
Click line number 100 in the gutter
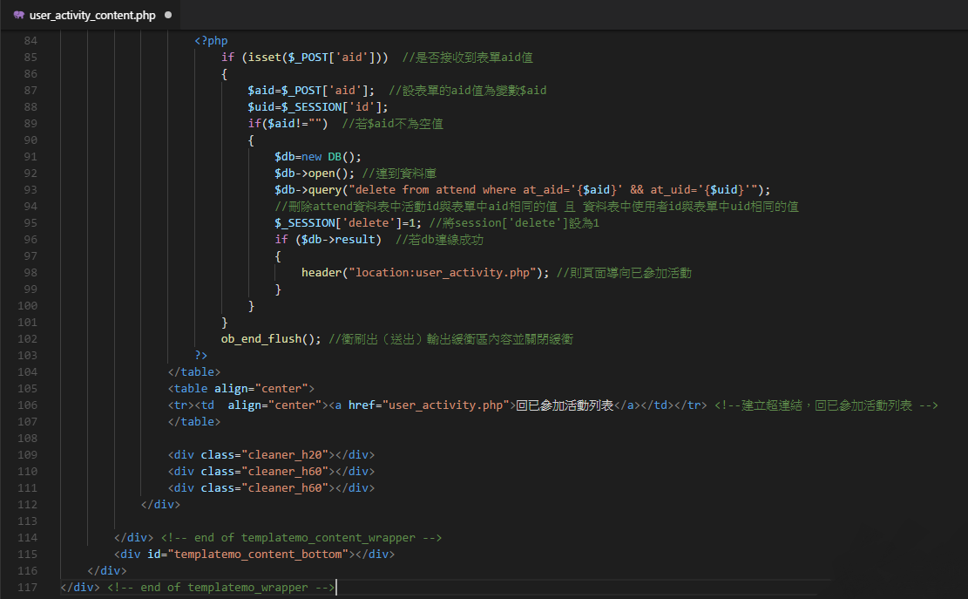27,306
